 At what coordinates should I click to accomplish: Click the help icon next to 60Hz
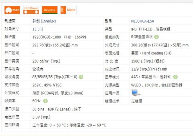click(x=45, y=101)
